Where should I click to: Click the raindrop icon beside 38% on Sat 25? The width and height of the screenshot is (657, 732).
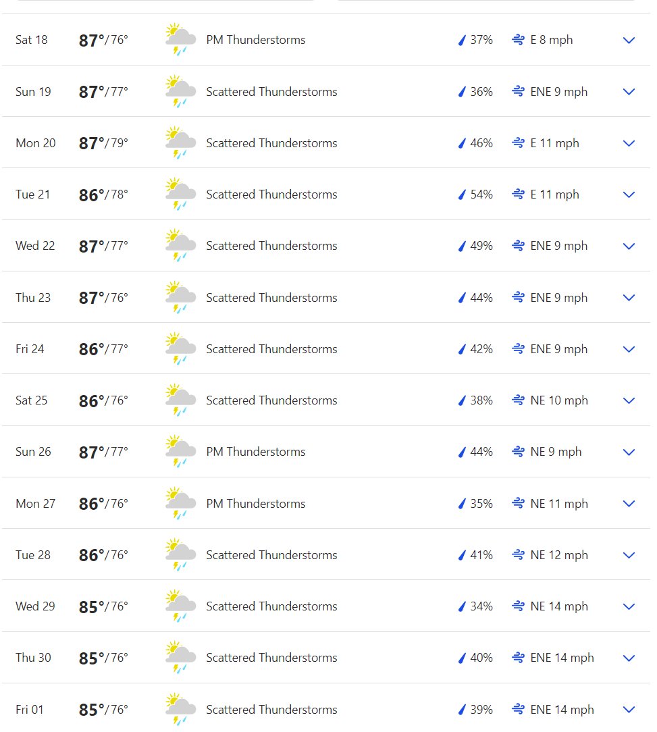(x=462, y=400)
